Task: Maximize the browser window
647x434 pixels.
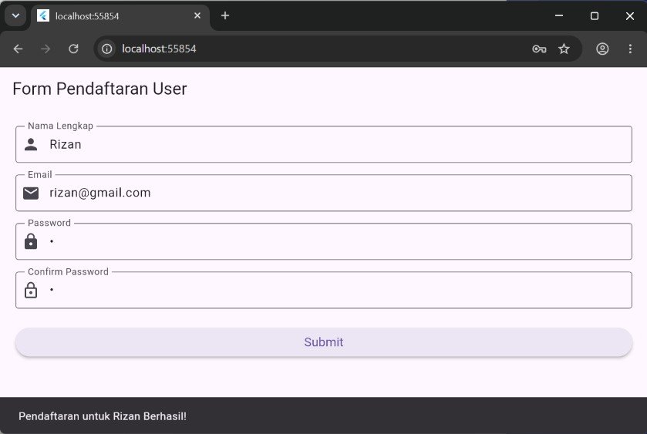Action: point(595,15)
